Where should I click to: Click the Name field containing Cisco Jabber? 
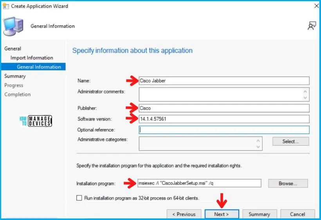[x=224, y=81]
